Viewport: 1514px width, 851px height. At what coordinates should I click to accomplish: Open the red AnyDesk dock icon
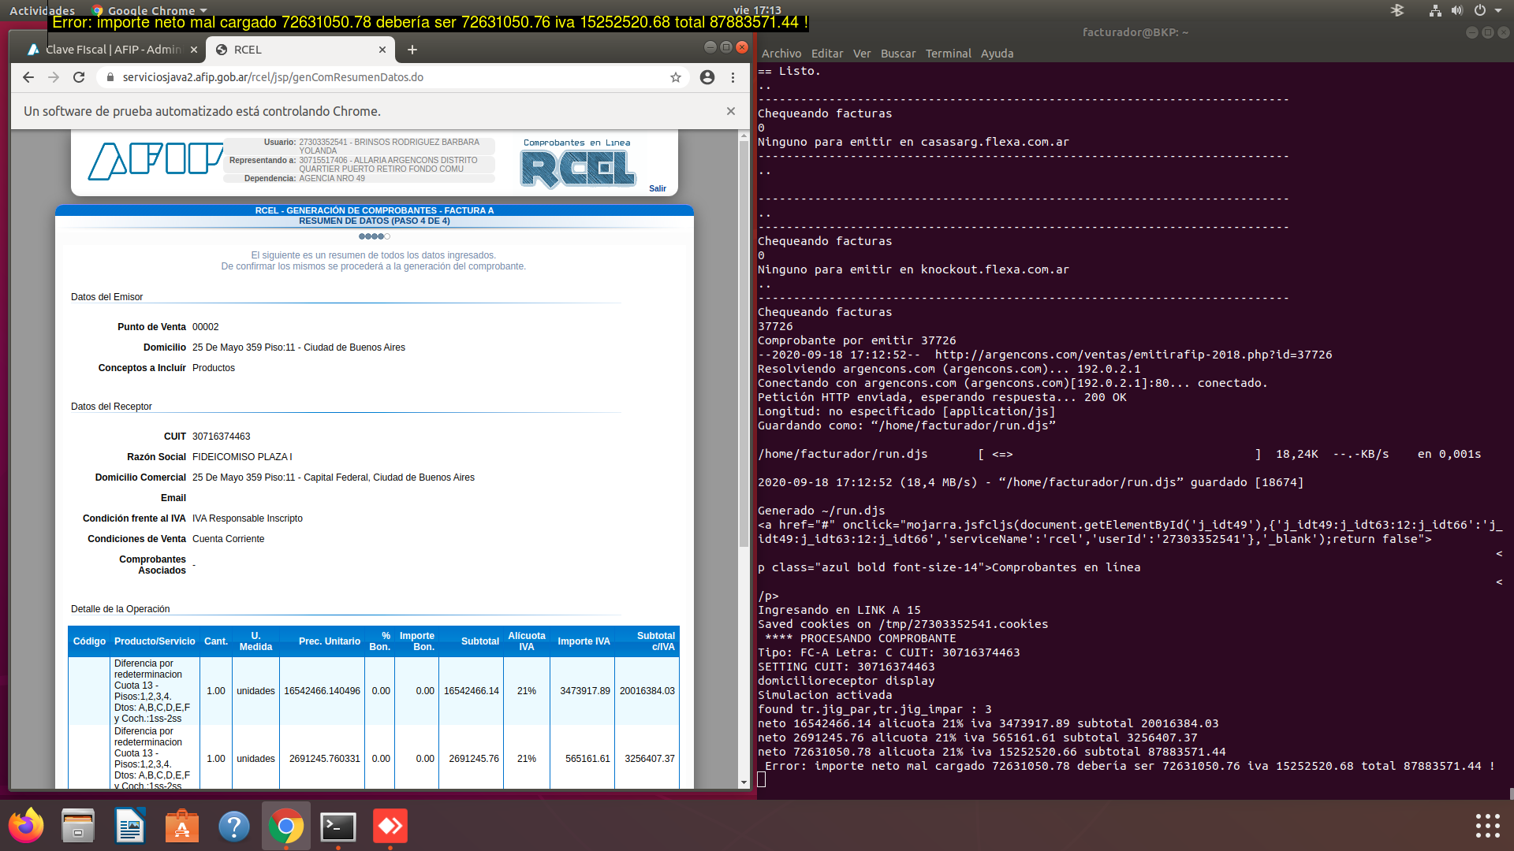click(390, 826)
